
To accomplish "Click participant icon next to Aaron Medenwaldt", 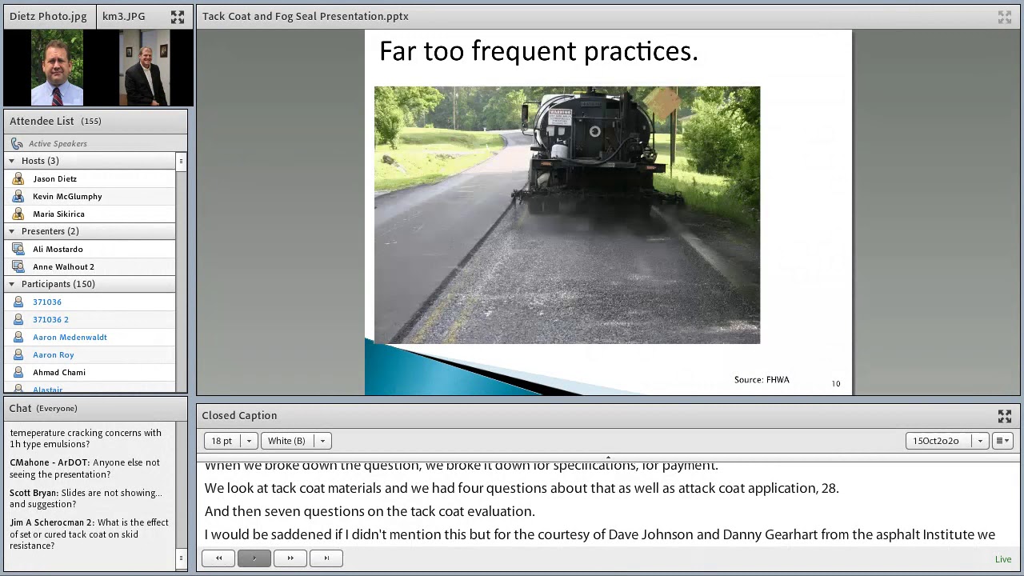I will 18,337.
